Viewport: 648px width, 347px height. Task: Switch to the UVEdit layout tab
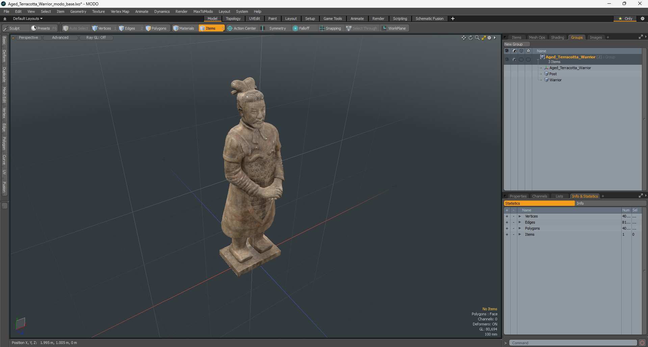point(255,19)
